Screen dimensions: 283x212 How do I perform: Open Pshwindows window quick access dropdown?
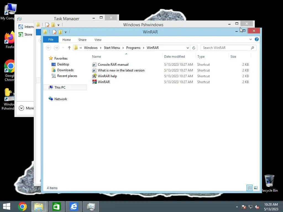coord(58,25)
